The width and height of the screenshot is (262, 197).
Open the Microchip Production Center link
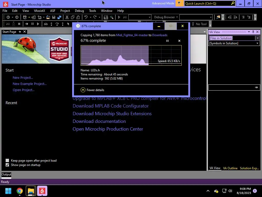point(108,129)
